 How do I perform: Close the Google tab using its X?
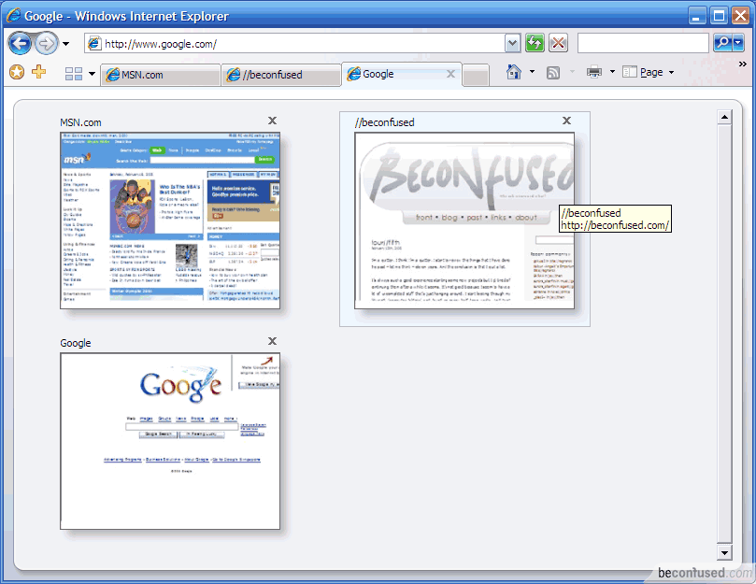[450, 74]
